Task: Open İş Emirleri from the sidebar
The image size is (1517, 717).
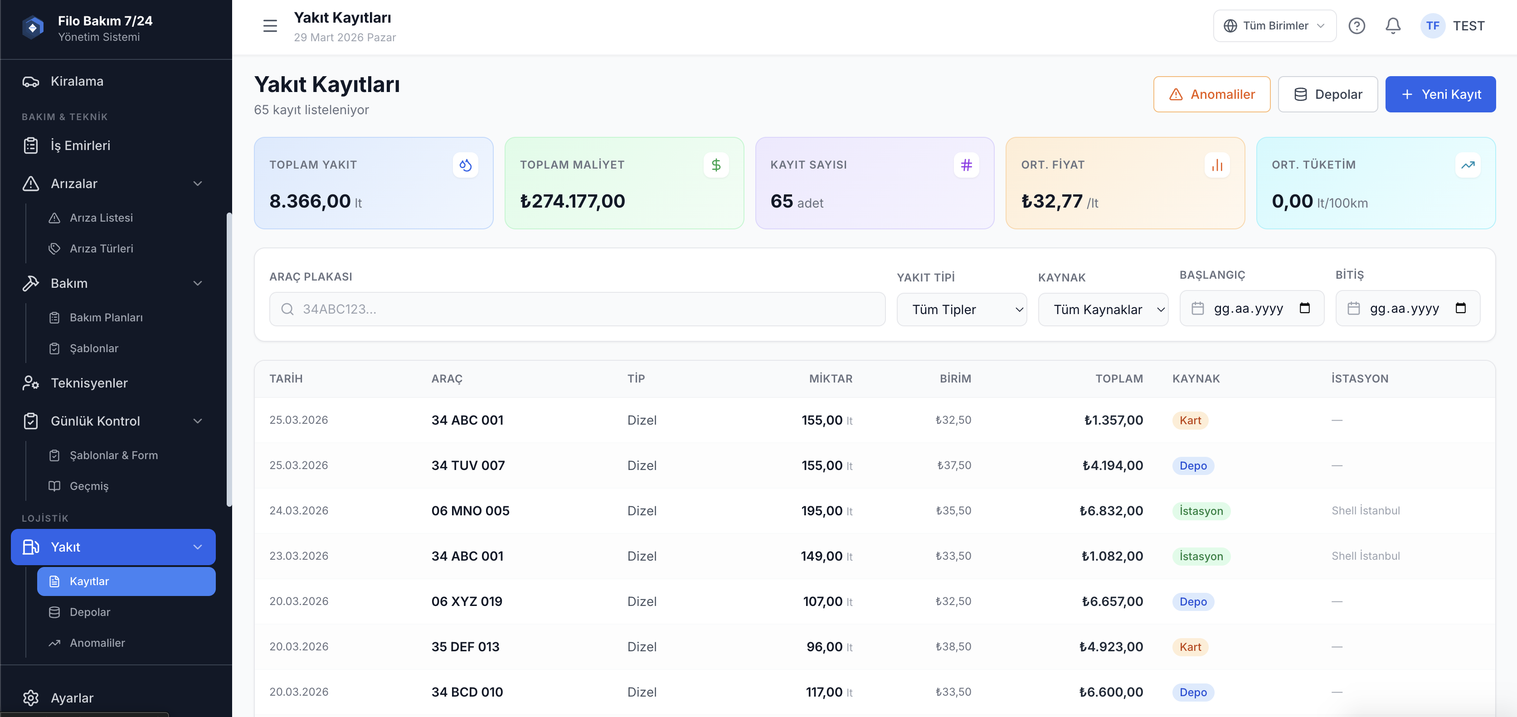Action: click(80, 145)
